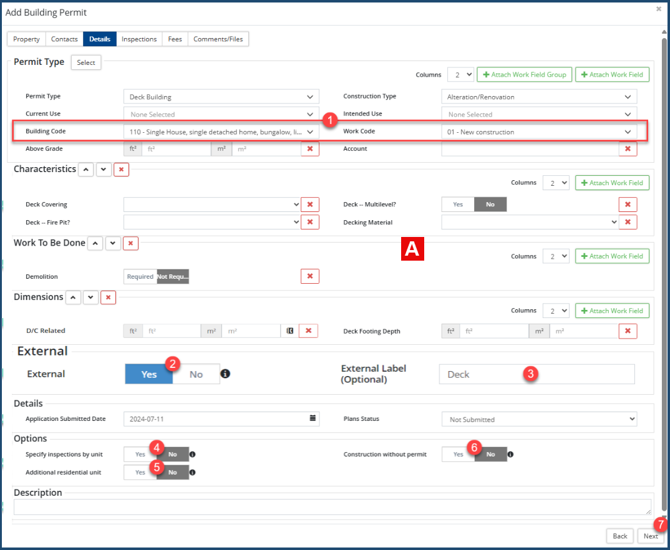Move Work To Be Done group up
Image resolution: width=670 pixels, height=550 pixels.
(x=95, y=243)
